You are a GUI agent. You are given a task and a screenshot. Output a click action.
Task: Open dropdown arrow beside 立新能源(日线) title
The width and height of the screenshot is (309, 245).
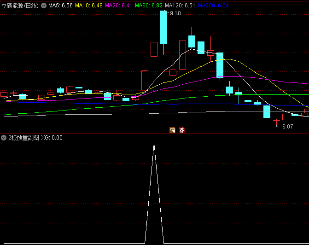(x=44, y=6)
